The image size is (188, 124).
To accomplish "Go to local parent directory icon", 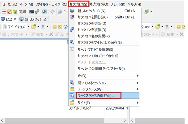I will coord(55,27).
